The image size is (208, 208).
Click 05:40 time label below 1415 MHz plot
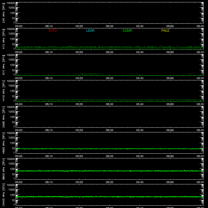pyautogui.click(x=140, y=104)
